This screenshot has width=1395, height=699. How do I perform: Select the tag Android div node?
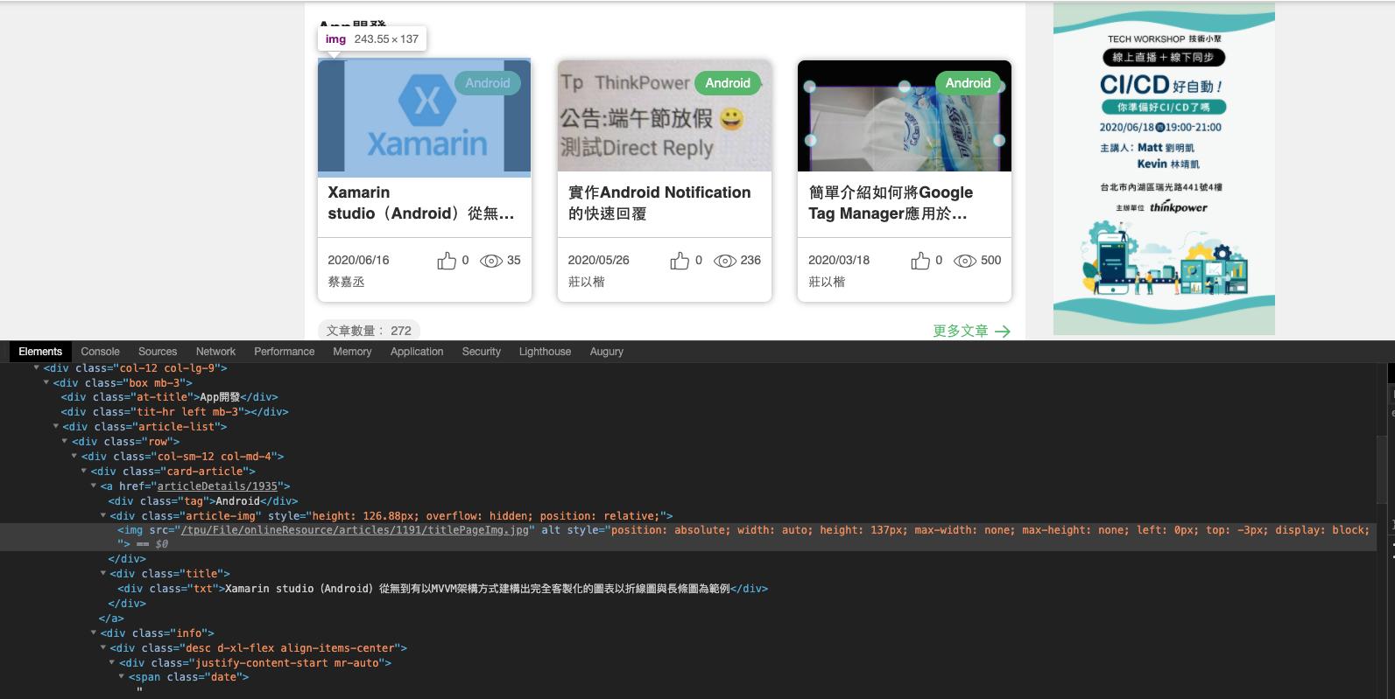pos(203,501)
